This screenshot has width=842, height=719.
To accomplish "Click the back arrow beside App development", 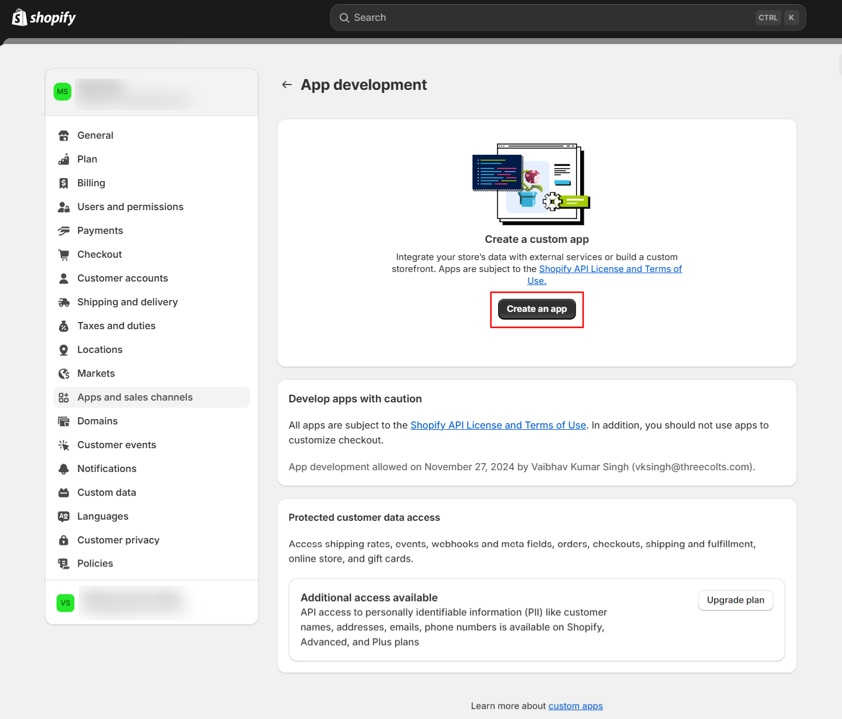I will tap(287, 85).
